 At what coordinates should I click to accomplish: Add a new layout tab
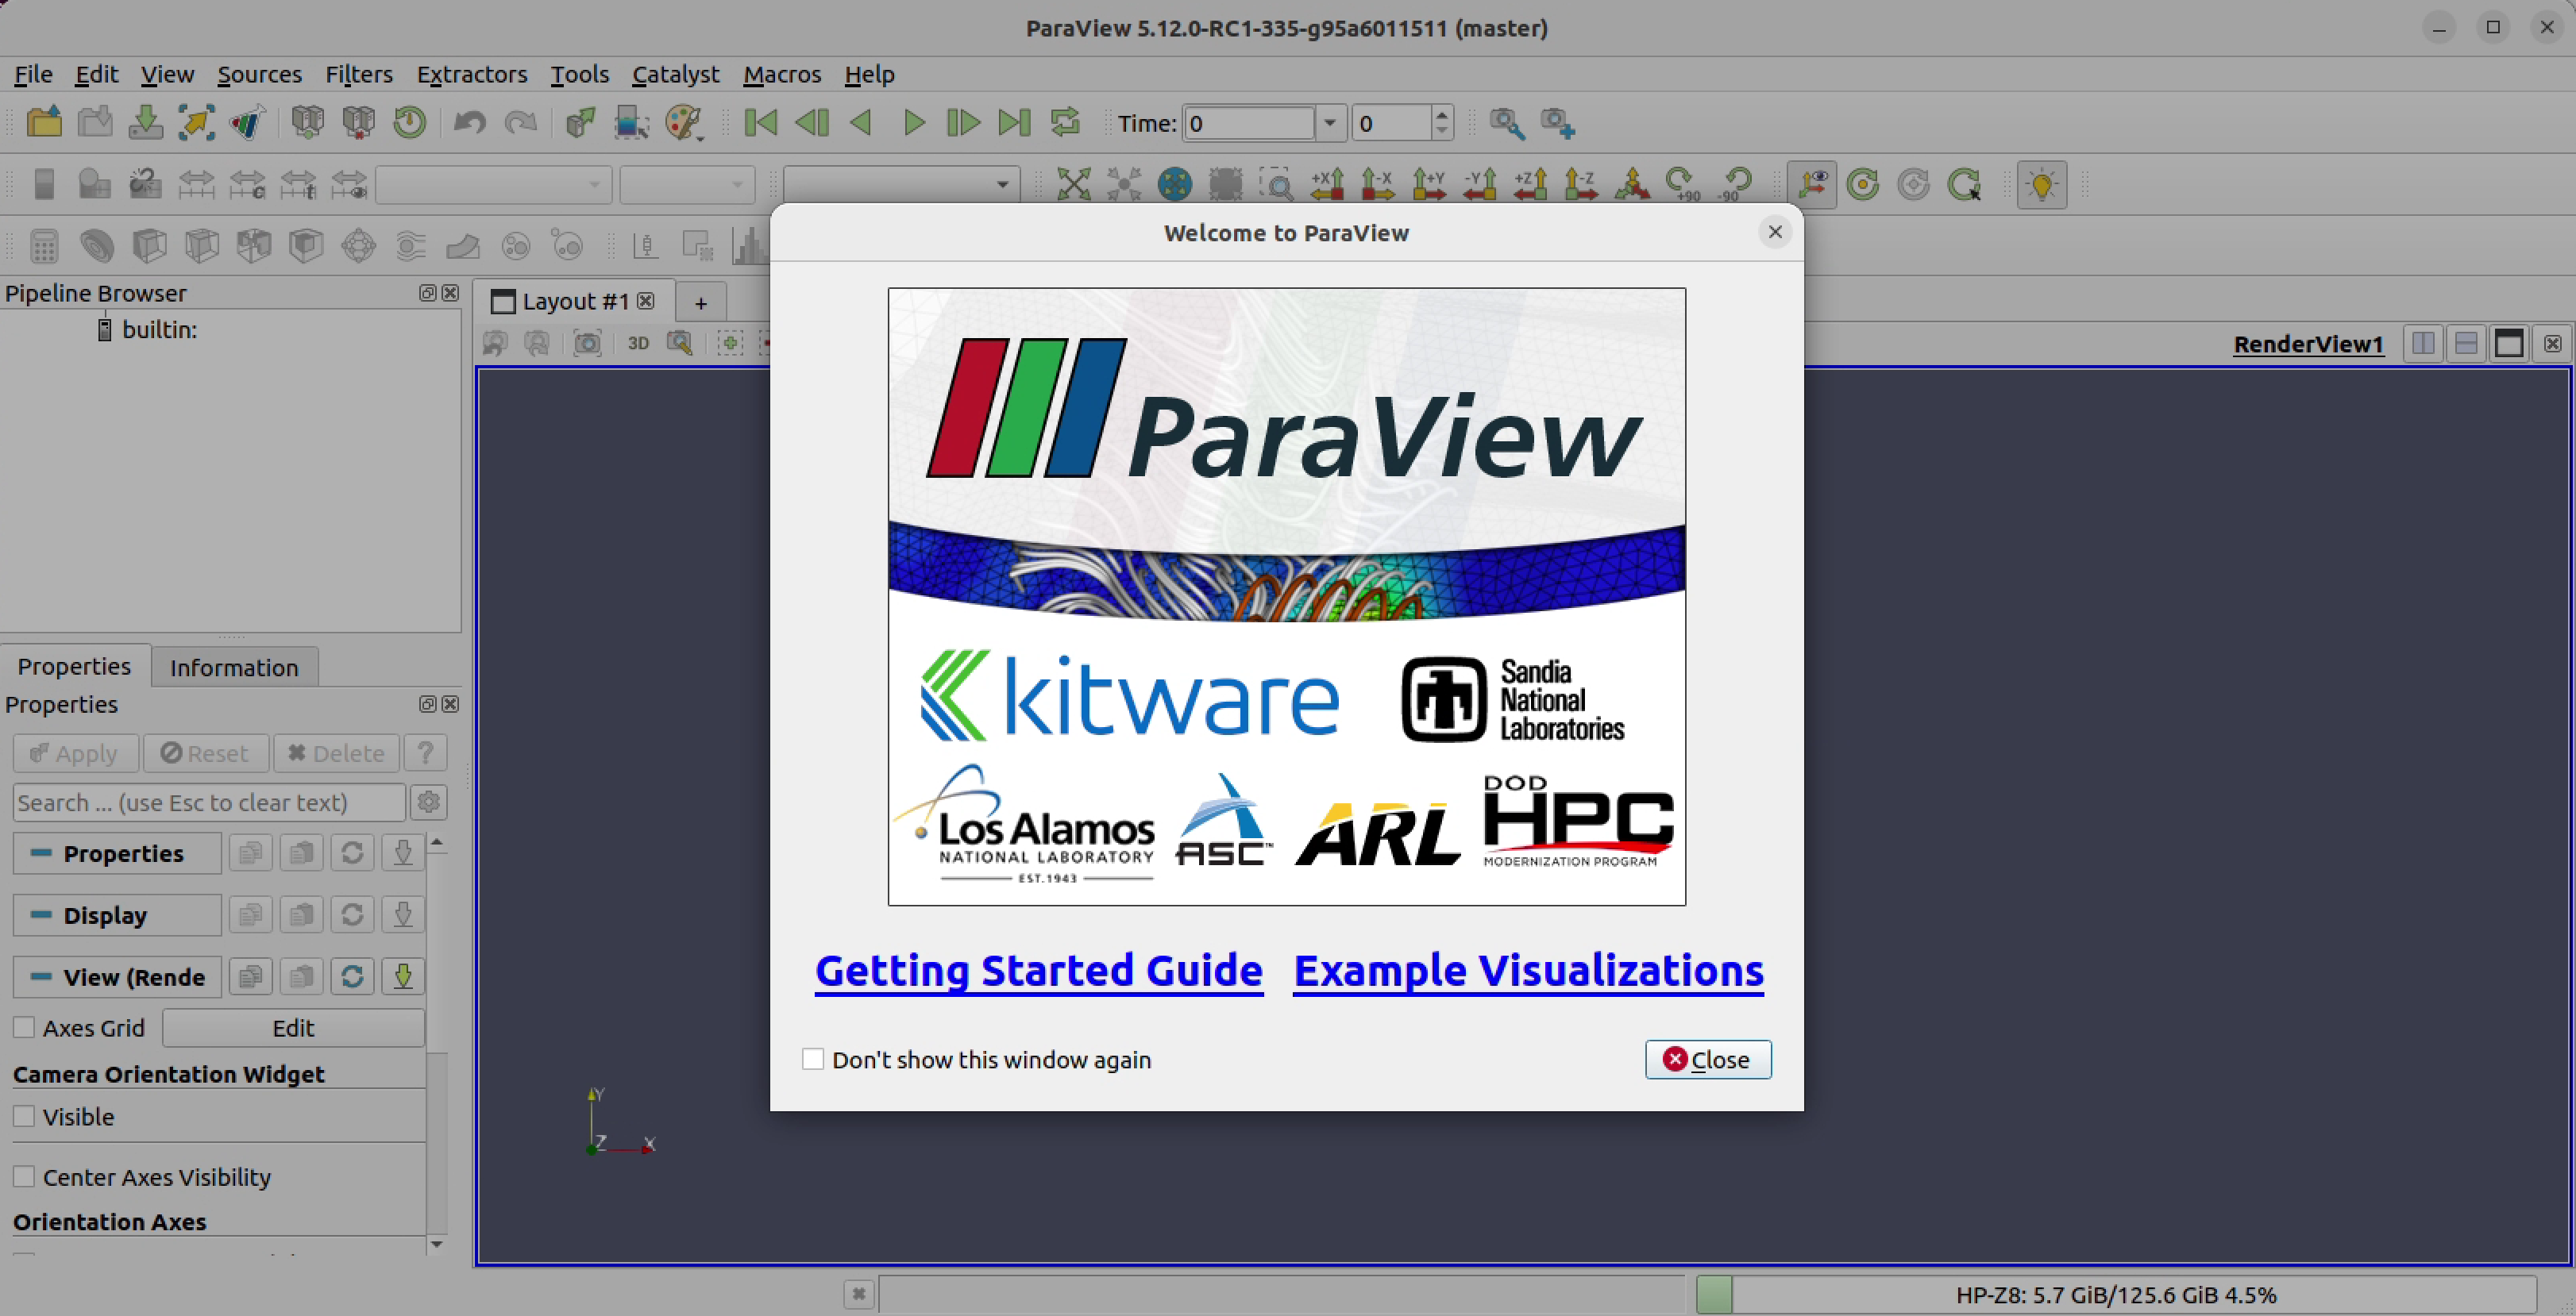[x=701, y=302]
